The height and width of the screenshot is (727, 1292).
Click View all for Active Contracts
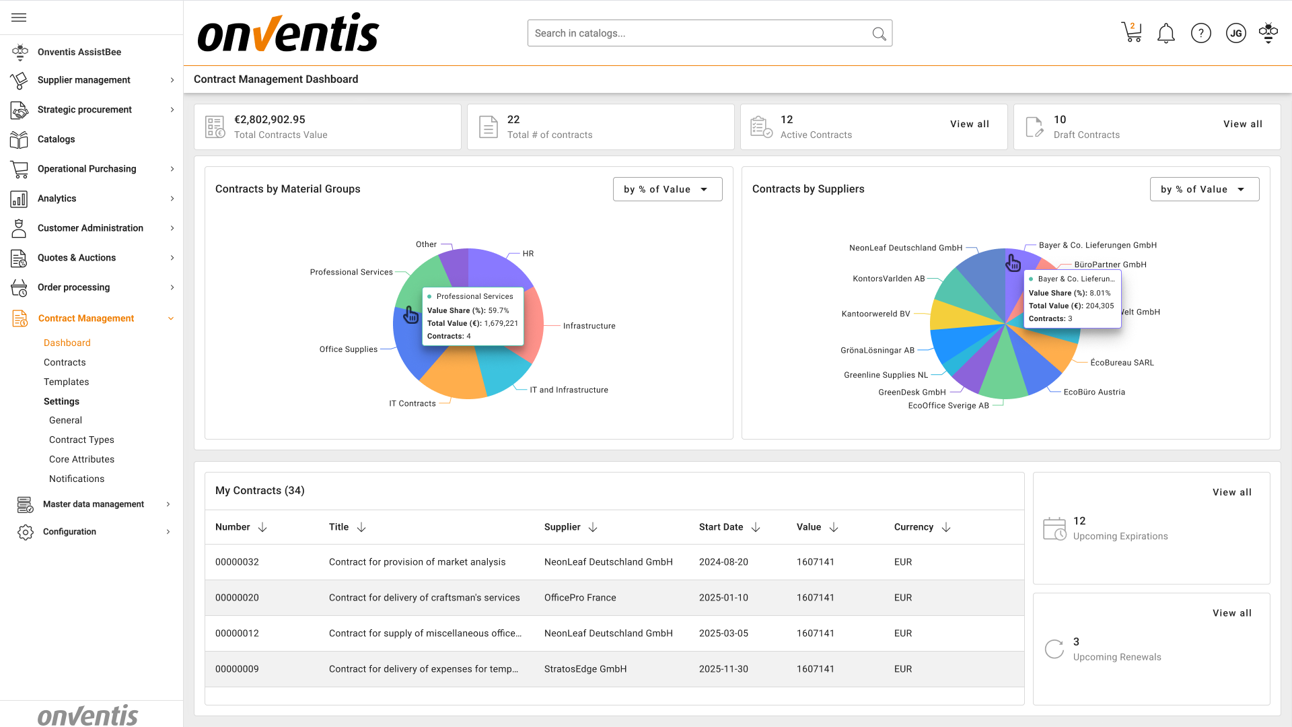tap(969, 124)
